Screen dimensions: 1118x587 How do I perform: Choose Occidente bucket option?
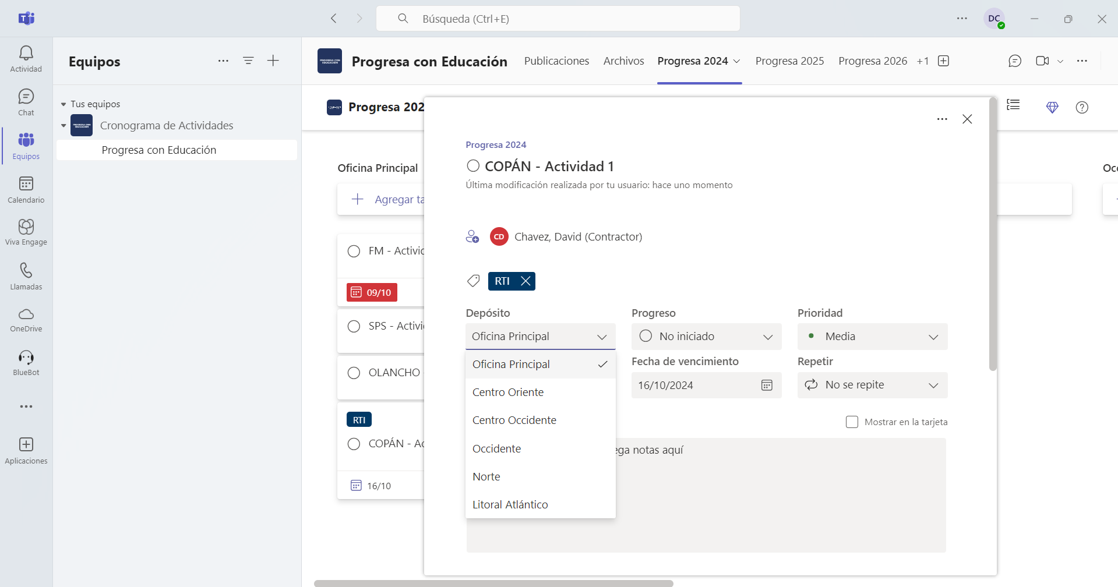point(540,449)
